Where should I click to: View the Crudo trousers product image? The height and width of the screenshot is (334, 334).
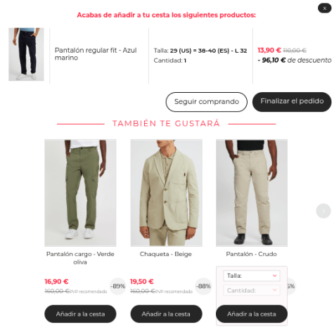(252, 193)
